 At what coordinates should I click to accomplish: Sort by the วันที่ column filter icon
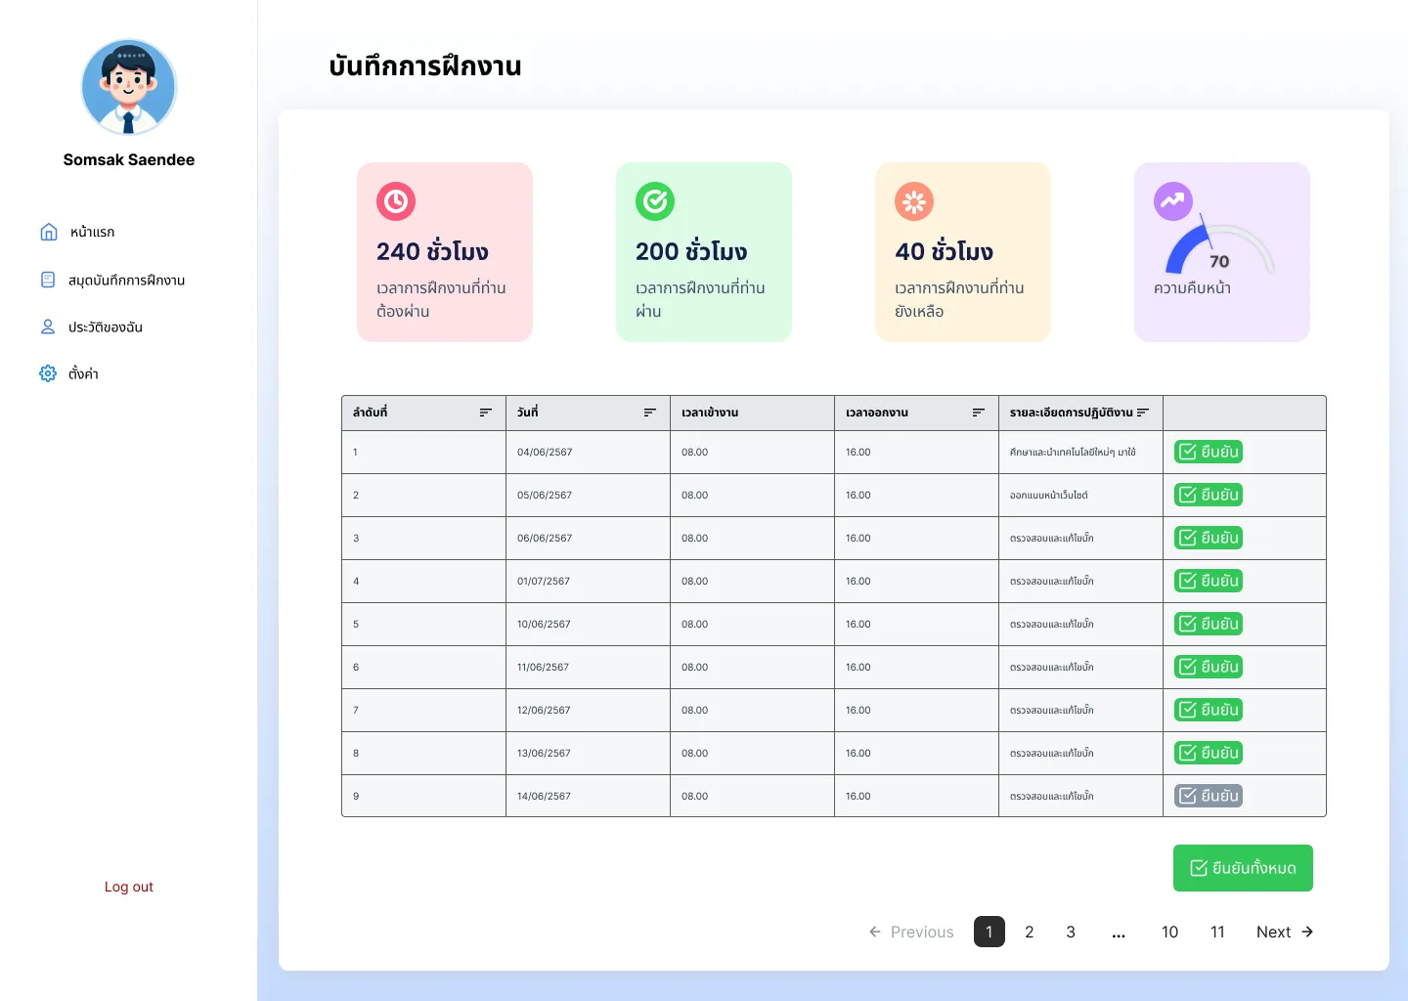(650, 413)
